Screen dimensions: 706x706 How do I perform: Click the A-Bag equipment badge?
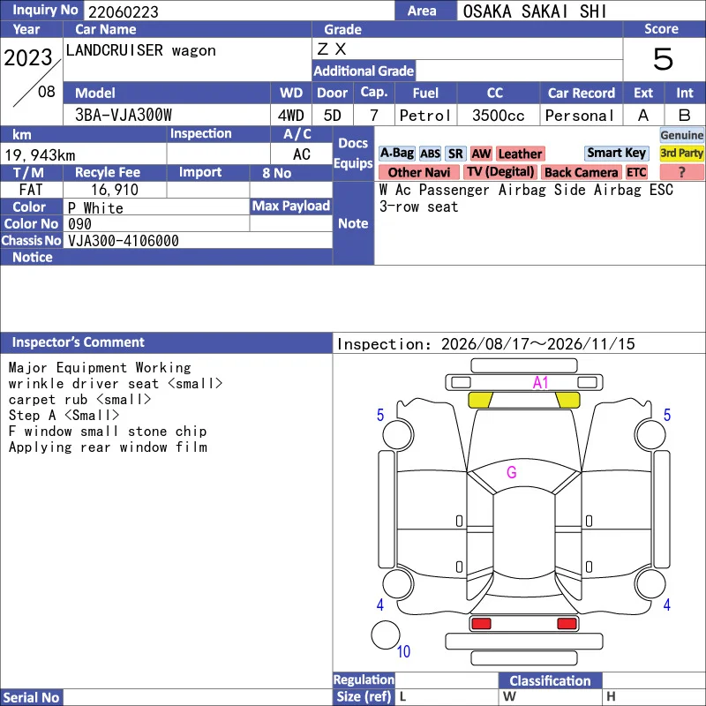tap(396, 154)
